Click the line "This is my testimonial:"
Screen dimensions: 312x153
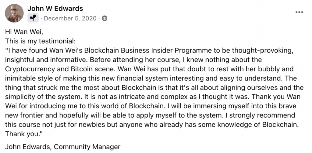[41, 41]
